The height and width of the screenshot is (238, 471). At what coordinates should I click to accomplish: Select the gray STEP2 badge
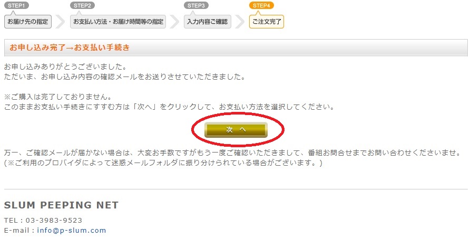(82, 5)
